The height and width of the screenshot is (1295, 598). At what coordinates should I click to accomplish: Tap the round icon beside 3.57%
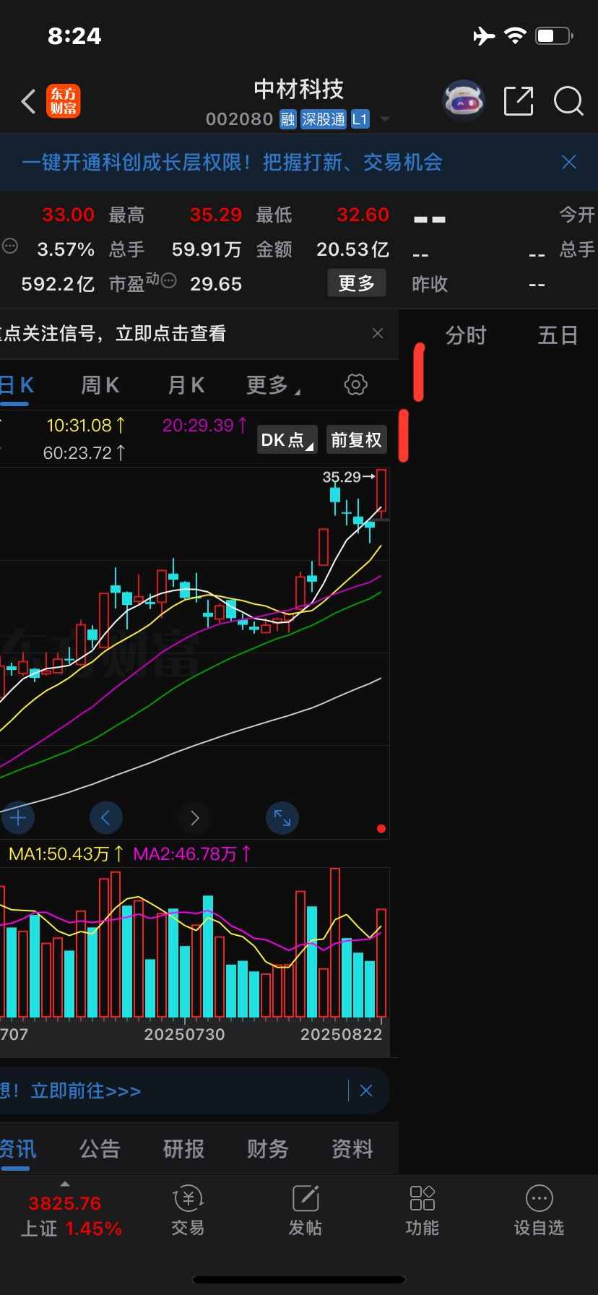(10, 246)
